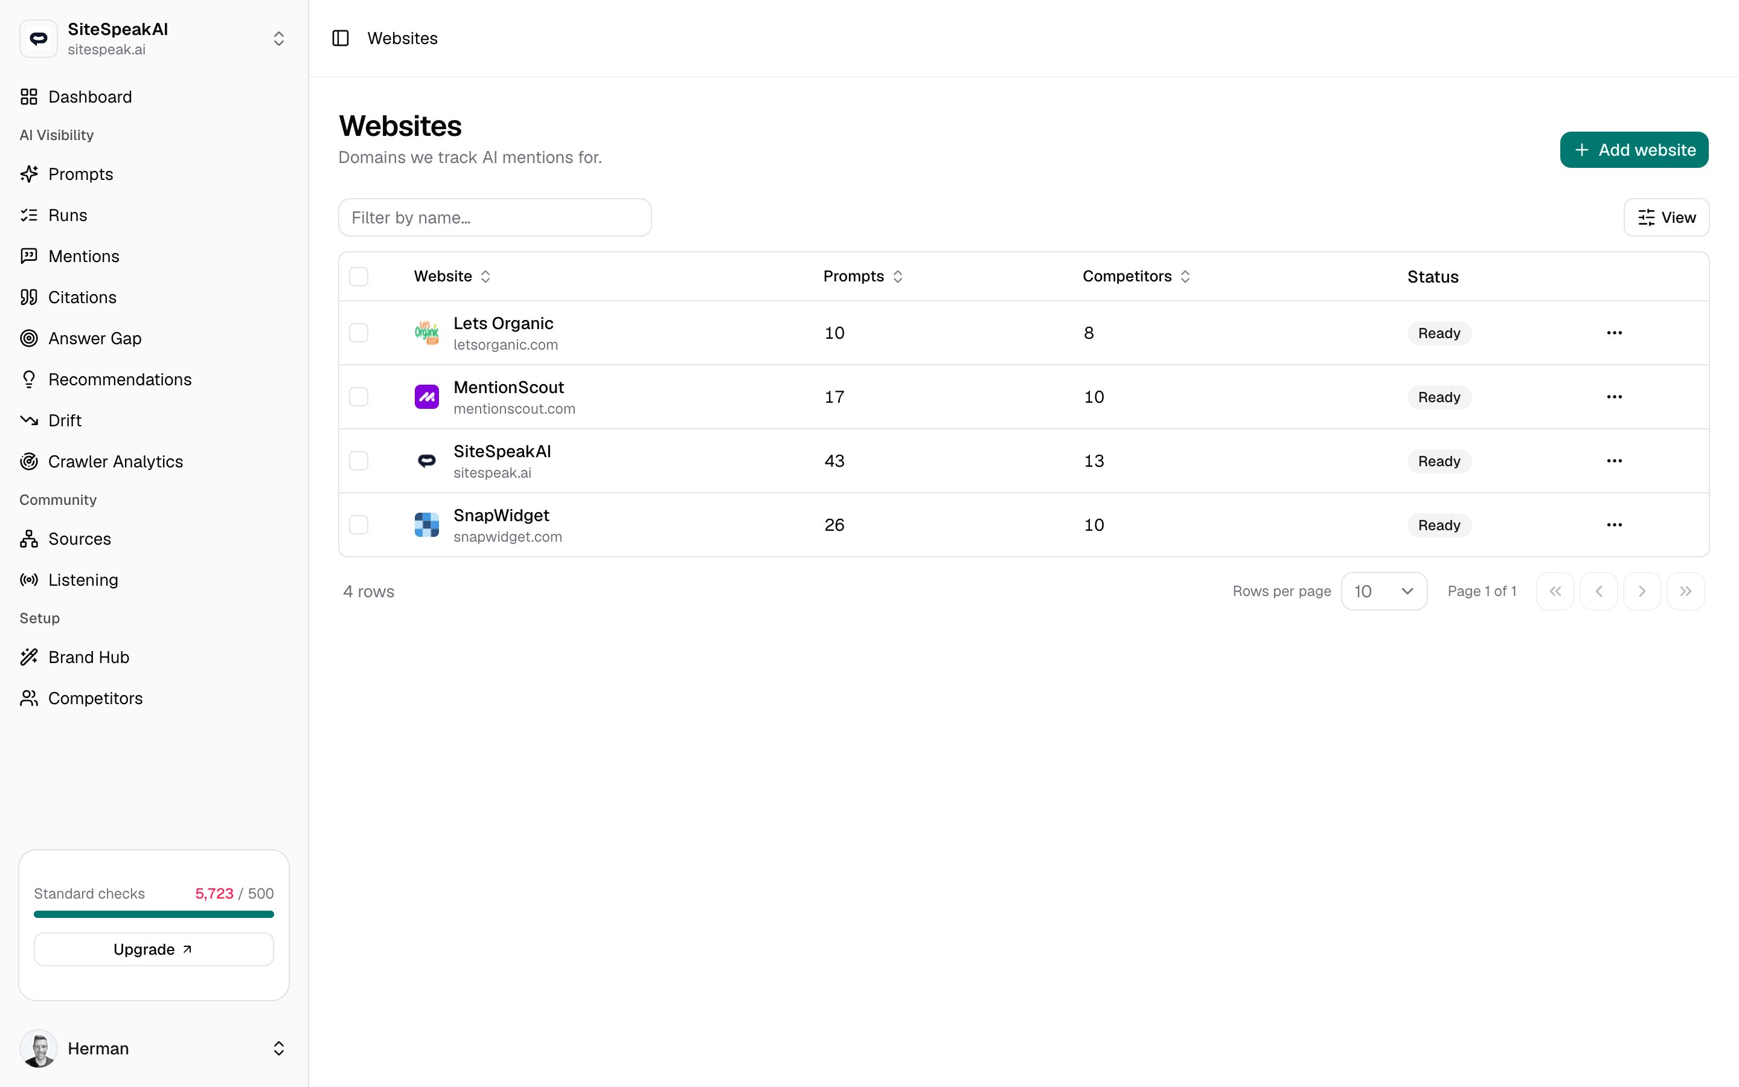This screenshot has height=1087, width=1739.
Task: Open the View column options
Action: [x=1666, y=217]
